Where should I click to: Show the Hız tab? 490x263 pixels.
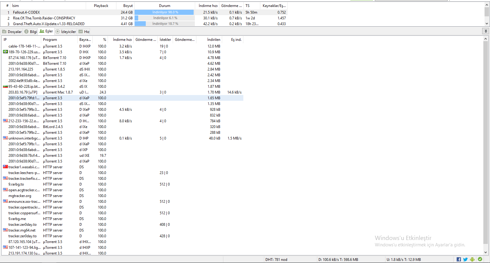(x=84, y=31)
